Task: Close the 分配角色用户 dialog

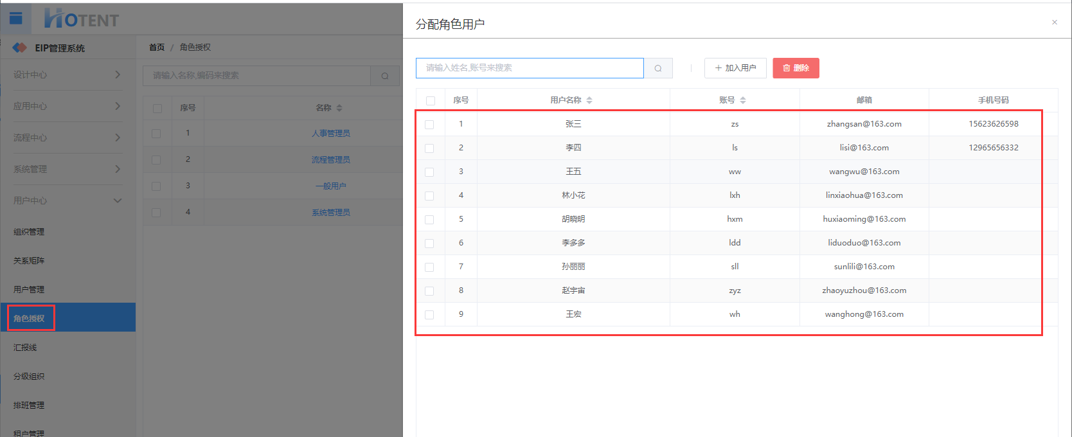Action: (1055, 22)
